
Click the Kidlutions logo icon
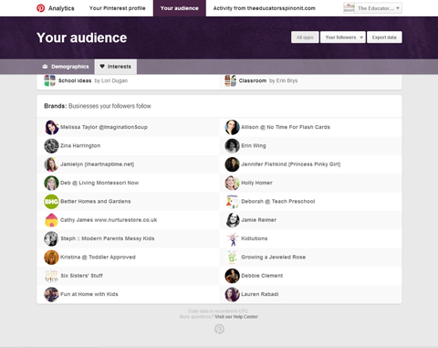(232, 238)
